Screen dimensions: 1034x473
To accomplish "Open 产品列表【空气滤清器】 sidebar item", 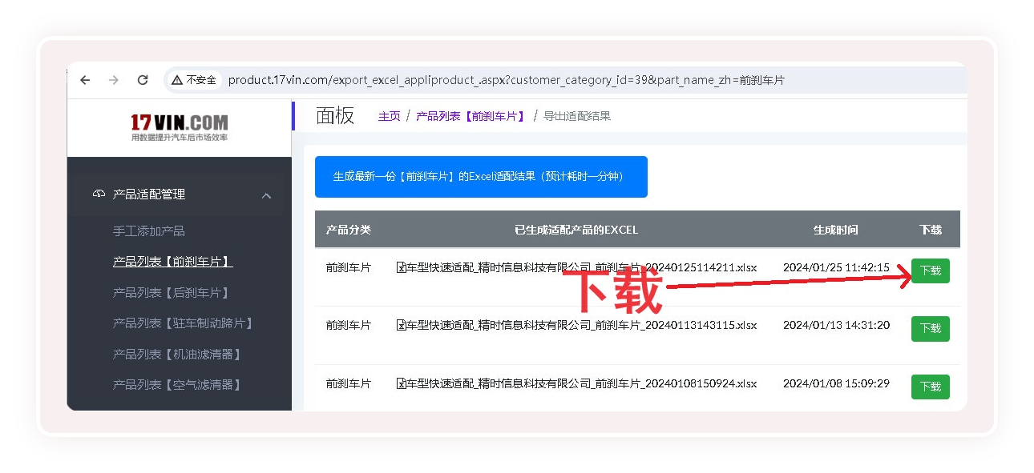I will (x=177, y=385).
